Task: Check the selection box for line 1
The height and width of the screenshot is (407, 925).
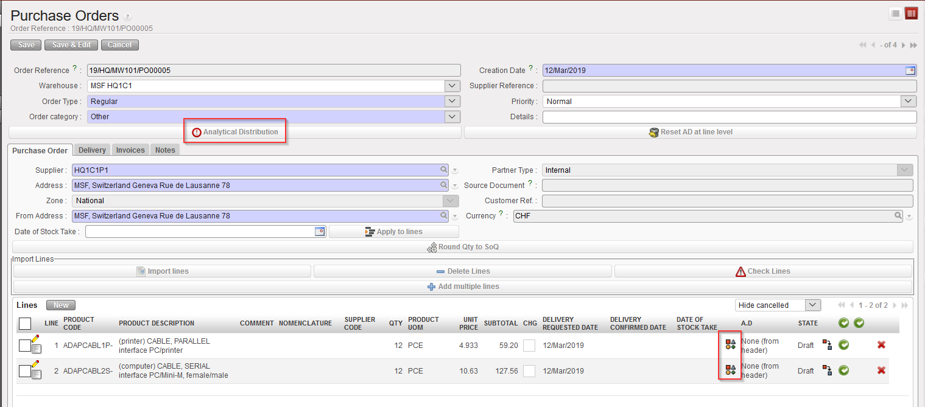Action: [24, 346]
